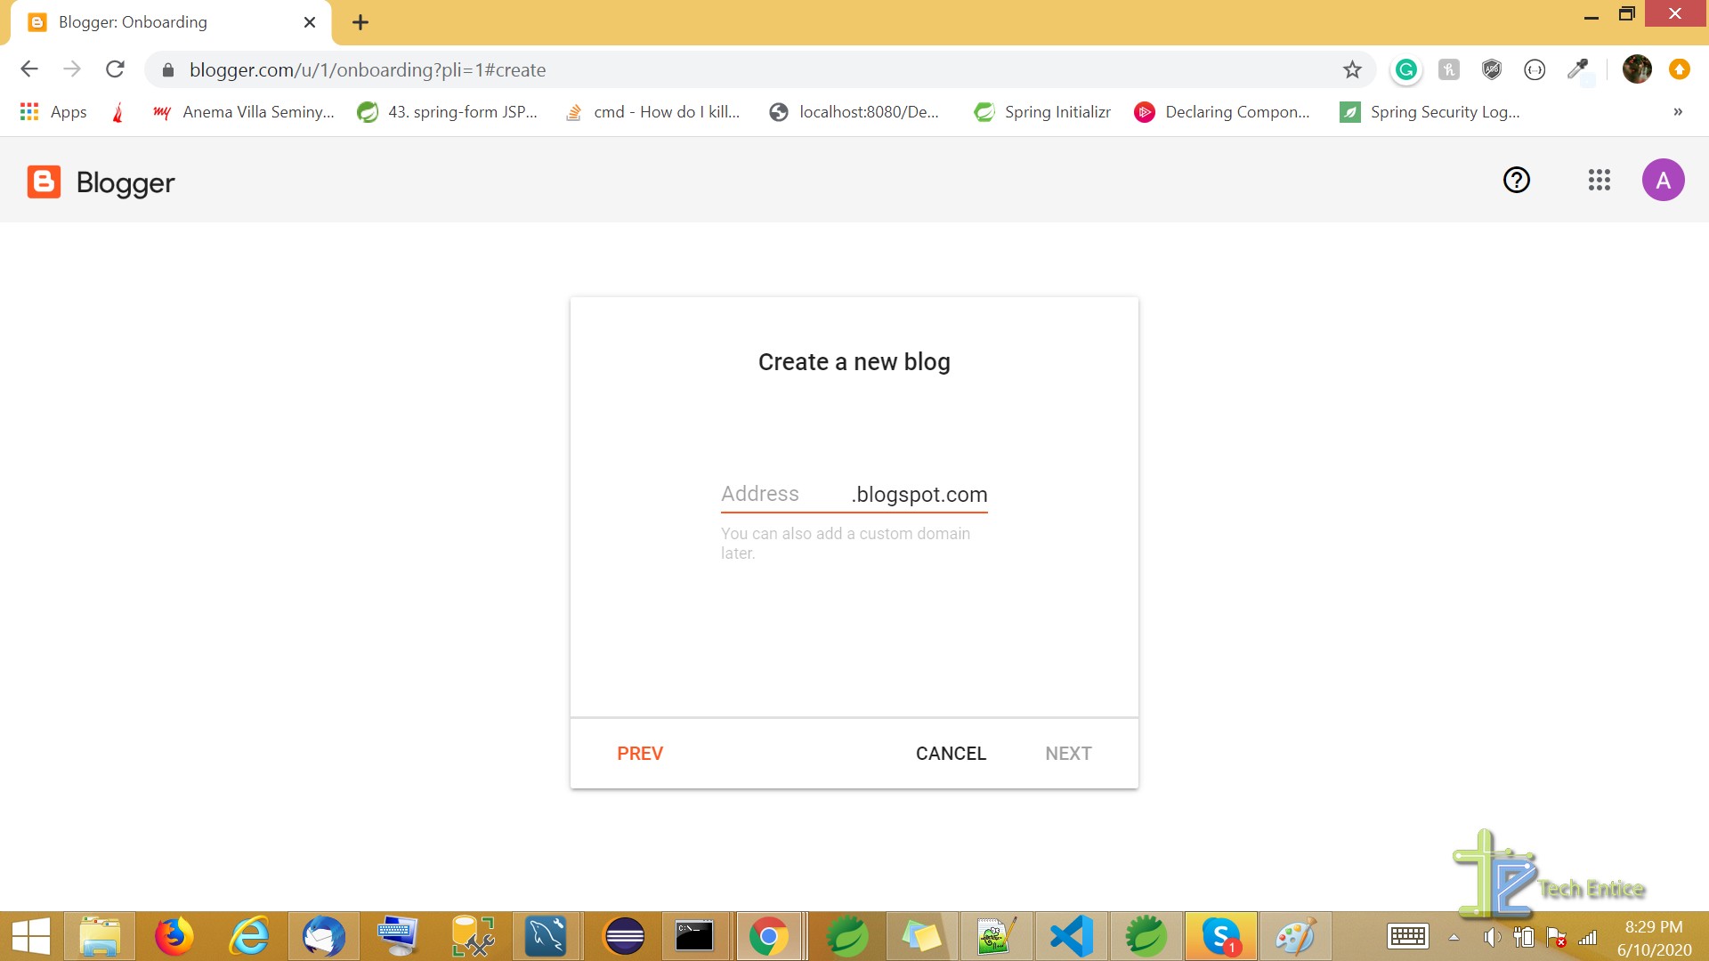Click the refresh page icon
The width and height of the screenshot is (1709, 961).
115,69
